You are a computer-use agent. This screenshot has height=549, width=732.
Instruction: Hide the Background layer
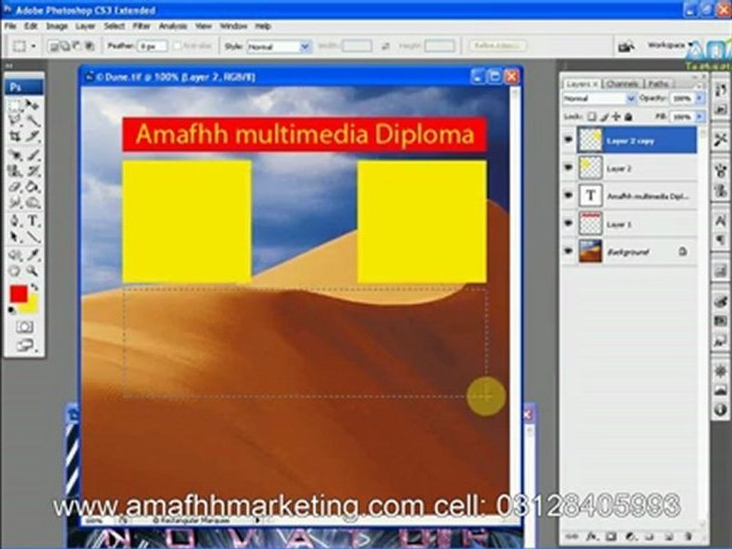(x=568, y=251)
